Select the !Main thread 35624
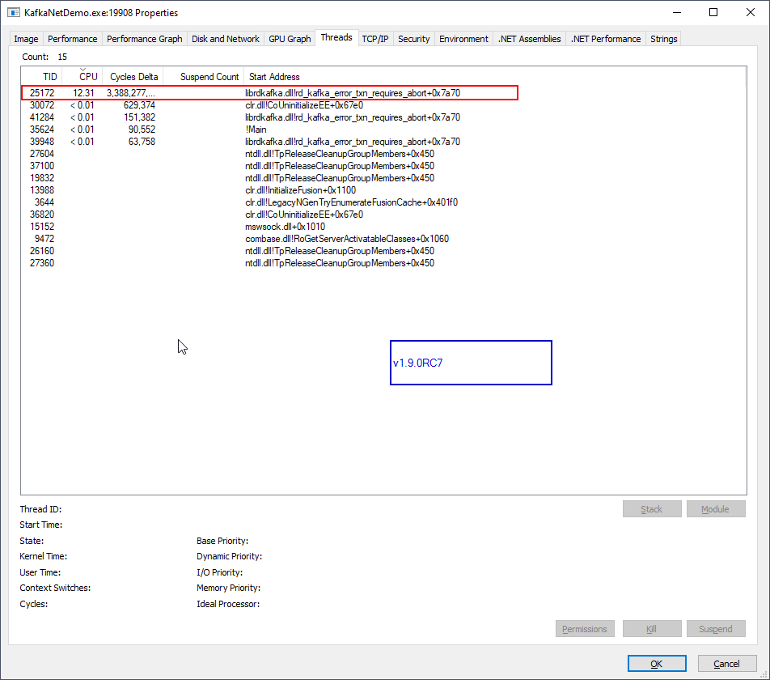Screen dimensions: 770x680 point(243,129)
